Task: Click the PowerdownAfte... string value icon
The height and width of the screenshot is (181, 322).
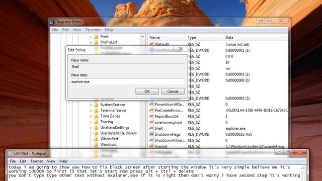Action: point(151,104)
